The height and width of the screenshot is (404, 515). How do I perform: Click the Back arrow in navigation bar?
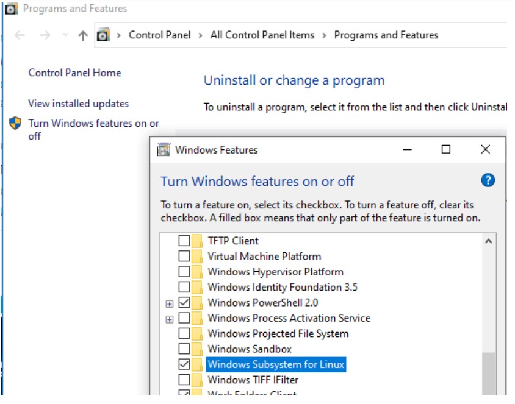pos(20,35)
